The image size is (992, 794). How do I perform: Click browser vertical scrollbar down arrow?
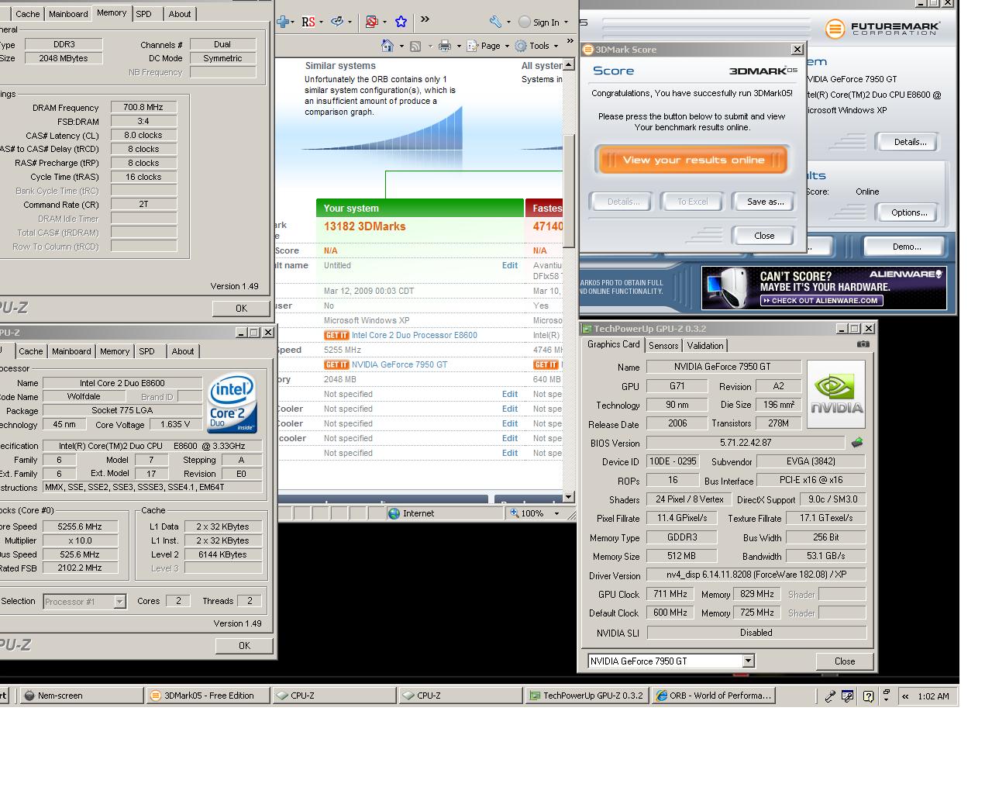point(569,497)
